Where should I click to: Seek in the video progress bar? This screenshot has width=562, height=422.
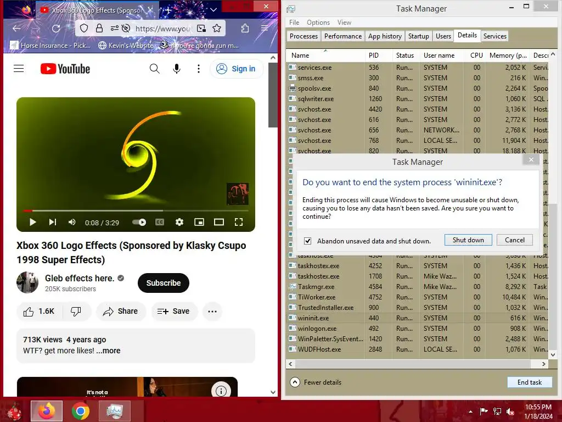pos(136,210)
